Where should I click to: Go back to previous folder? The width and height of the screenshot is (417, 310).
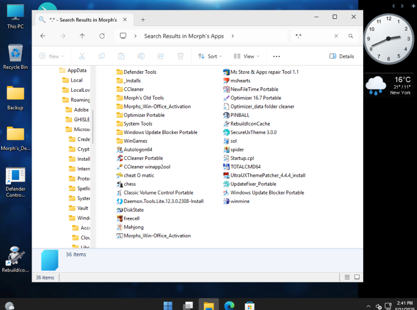tap(43, 36)
